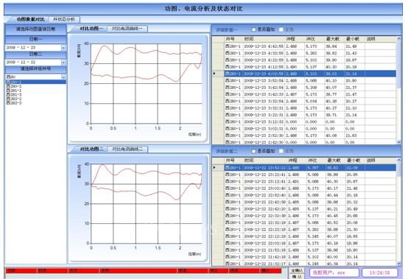The height and width of the screenshot is (279, 405).
Task: Select the 2009-12-22 23:22:41 row in lower table
Action: tap(310, 174)
